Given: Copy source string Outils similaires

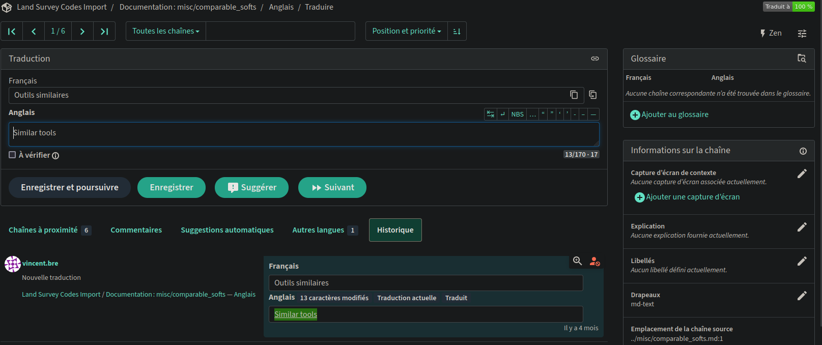Looking at the screenshot, I should click(574, 95).
